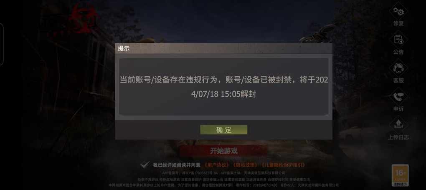Click the red 开始游戏 start game button

[x=223, y=151]
